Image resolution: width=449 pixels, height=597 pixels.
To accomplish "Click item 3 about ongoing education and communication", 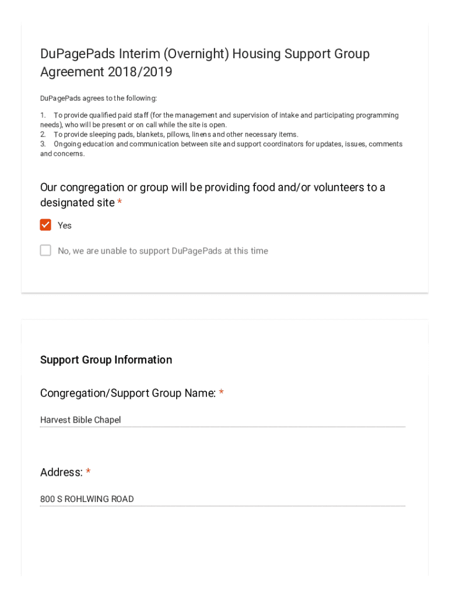I will [221, 149].
